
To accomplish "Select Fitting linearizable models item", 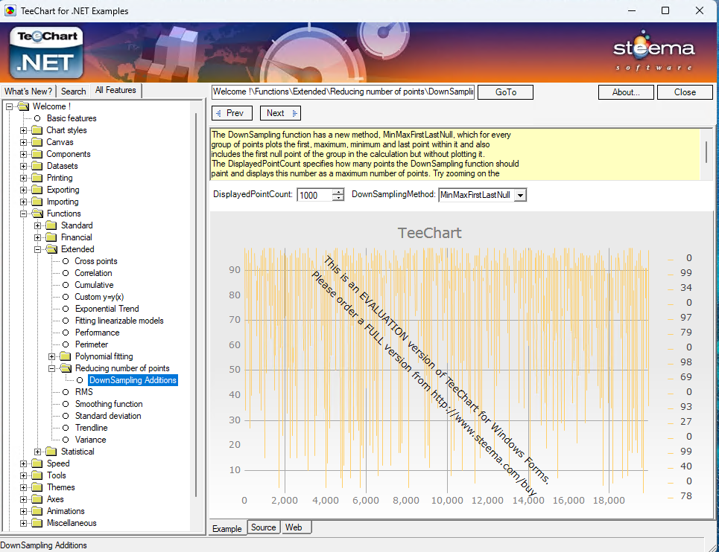I will pyautogui.click(x=119, y=321).
